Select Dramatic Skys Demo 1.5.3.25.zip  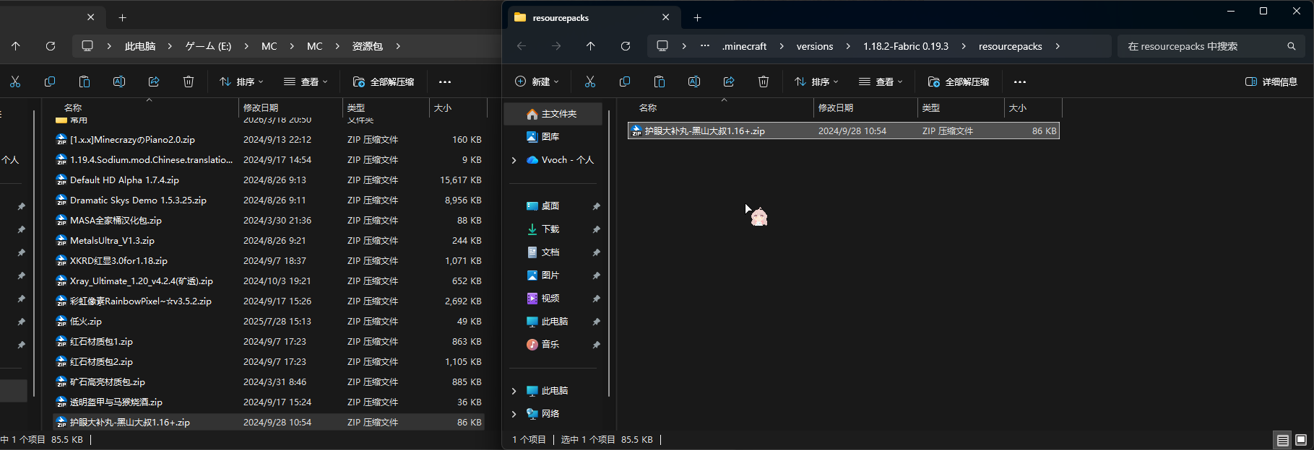click(268, 200)
